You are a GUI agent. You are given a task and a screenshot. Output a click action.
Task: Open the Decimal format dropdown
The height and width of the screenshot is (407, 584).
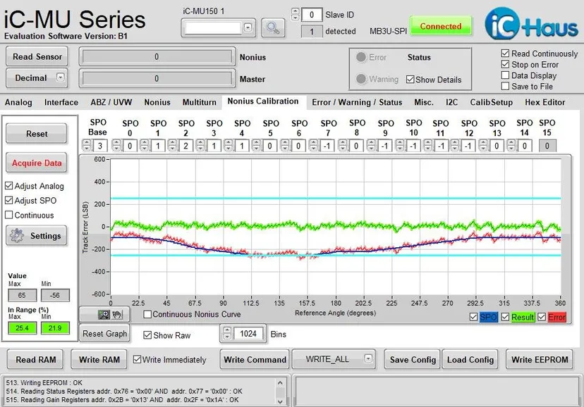click(x=61, y=77)
